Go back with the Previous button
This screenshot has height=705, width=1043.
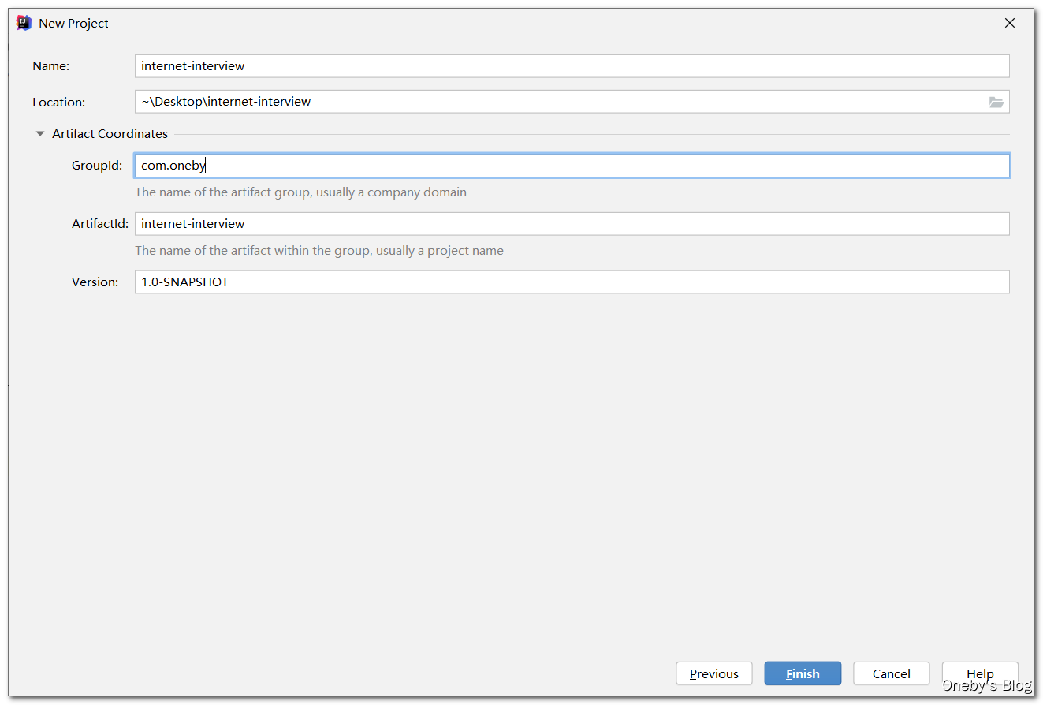[714, 673]
